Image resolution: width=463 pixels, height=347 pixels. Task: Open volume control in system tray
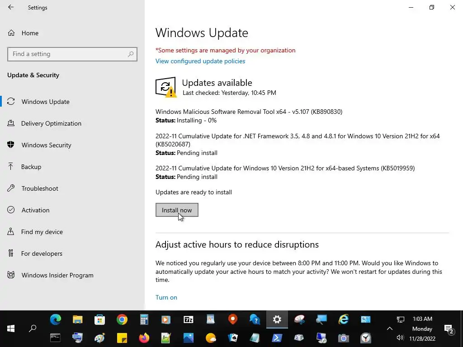click(x=401, y=338)
